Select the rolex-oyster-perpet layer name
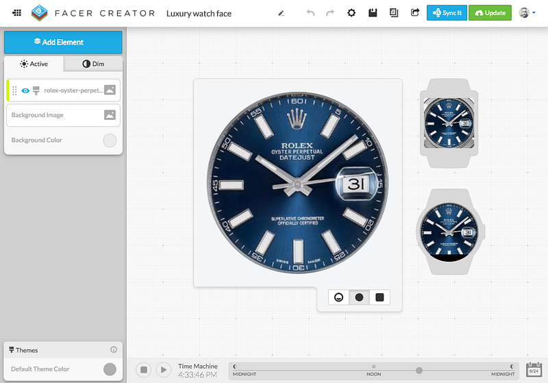Image resolution: width=548 pixels, height=383 pixels. point(73,90)
